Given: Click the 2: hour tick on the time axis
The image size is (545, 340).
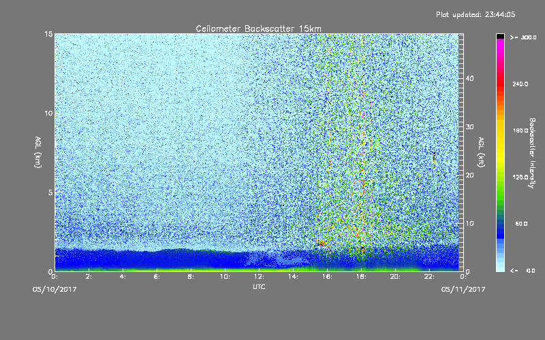Looking at the screenshot, I should [x=89, y=277].
